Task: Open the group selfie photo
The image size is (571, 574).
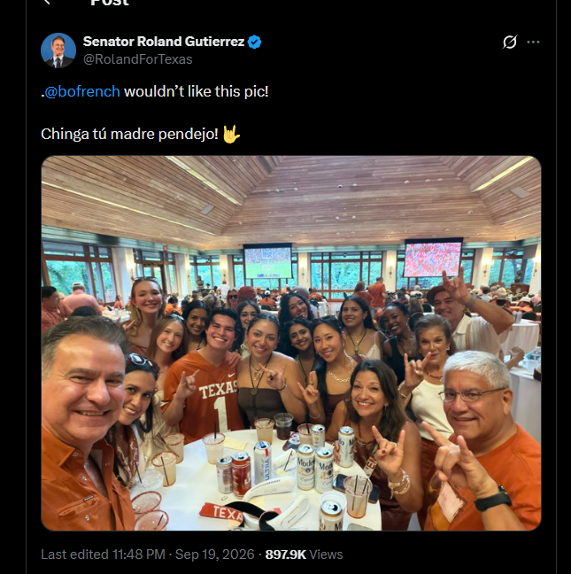Action: point(291,344)
